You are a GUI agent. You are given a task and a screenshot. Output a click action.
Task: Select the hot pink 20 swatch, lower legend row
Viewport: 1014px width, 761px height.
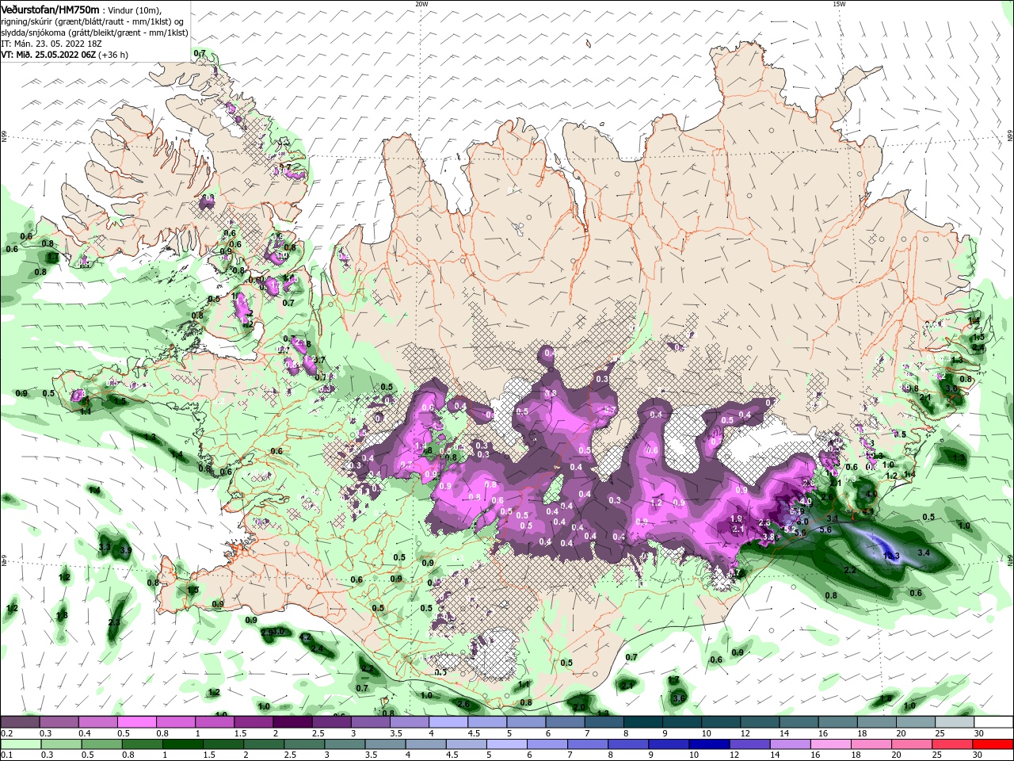[912, 744]
